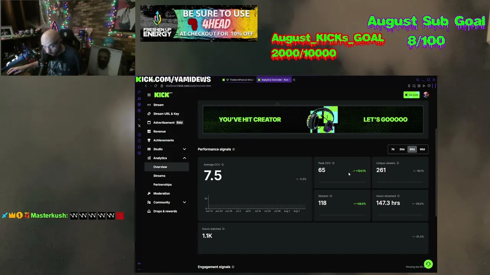Click the Revenue chart icon
490x275 pixels.
click(x=149, y=131)
